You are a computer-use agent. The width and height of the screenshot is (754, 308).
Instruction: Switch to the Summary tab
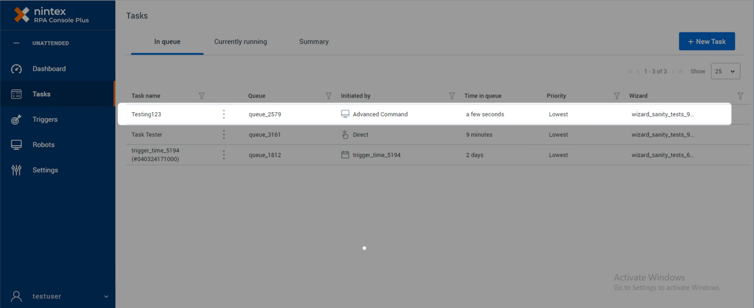point(313,42)
